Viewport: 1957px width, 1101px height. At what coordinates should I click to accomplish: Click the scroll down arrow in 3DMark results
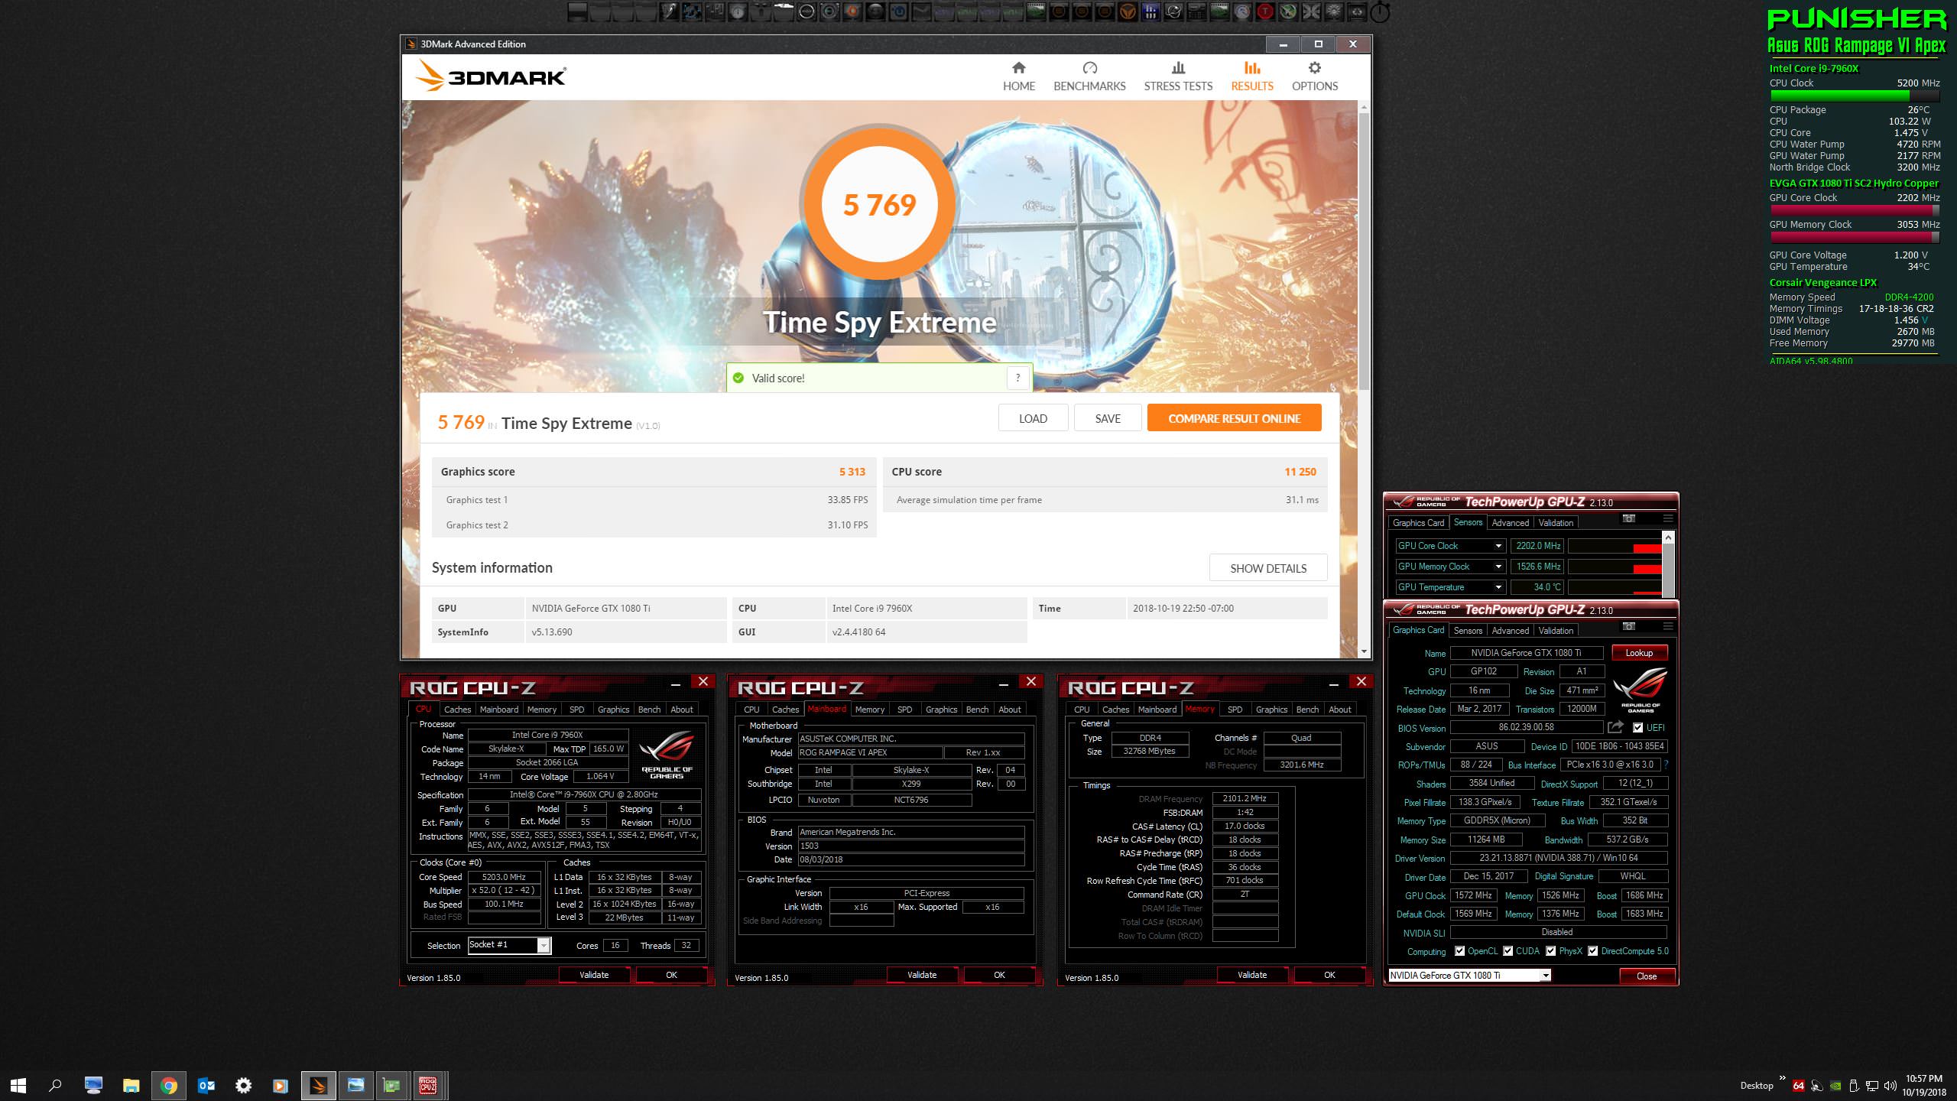tap(1364, 651)
